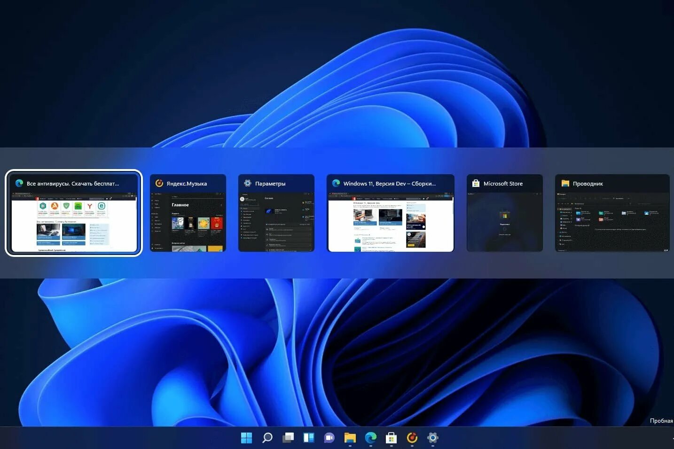The height and width of the screenshot is (449, 674).
Task: Switch to the Microsoft Store window
Action: click(x=505, y=213)
